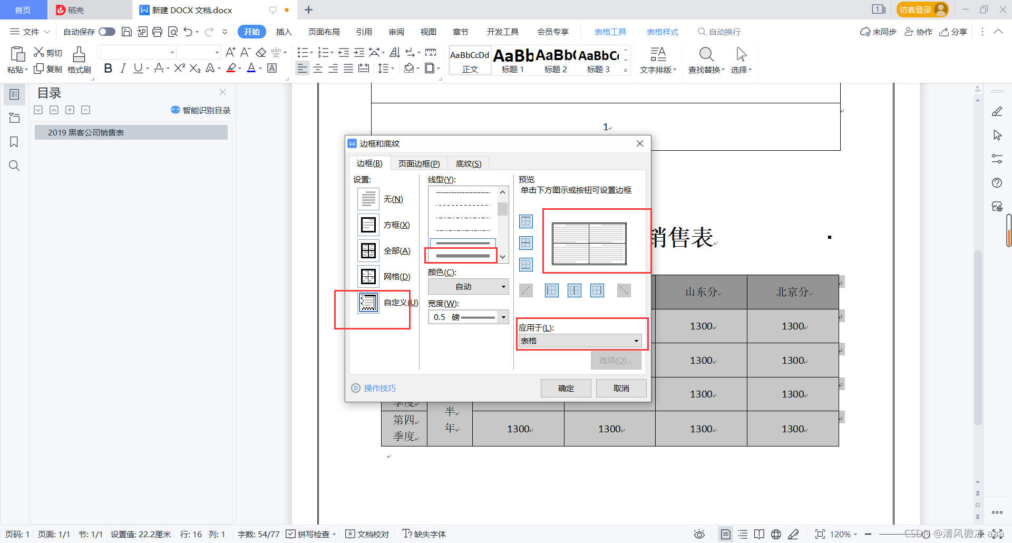Image resolution: width=1012 pixels, height=543 pixels.
Task: Click the 自定义 custom border setting icon
Action: pyautogui.click(x=368, y=302)
